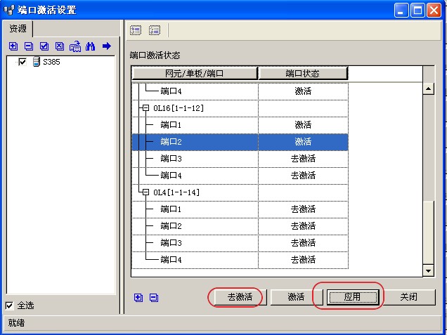Screen dimensions: 447x335
Task: Click the expand-all icon in the resource toolbar
Action: pyautogui.click(x=13, y=46)
